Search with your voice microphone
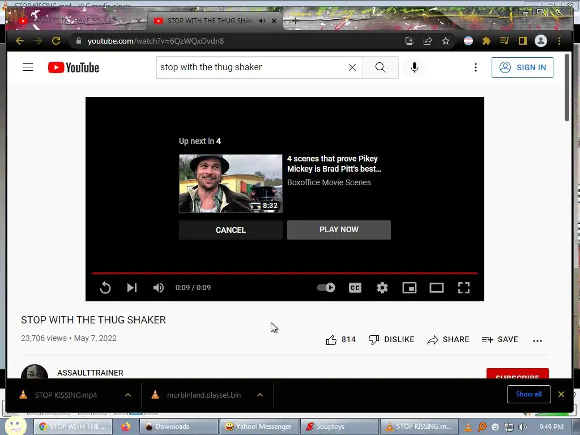This screenshot has width=580, height=435. [x=414, y=67]
